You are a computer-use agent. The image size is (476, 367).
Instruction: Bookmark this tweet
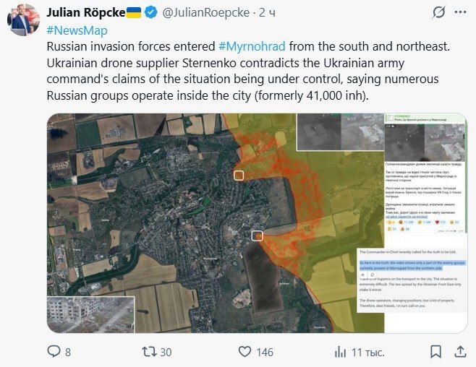(435, 351)
